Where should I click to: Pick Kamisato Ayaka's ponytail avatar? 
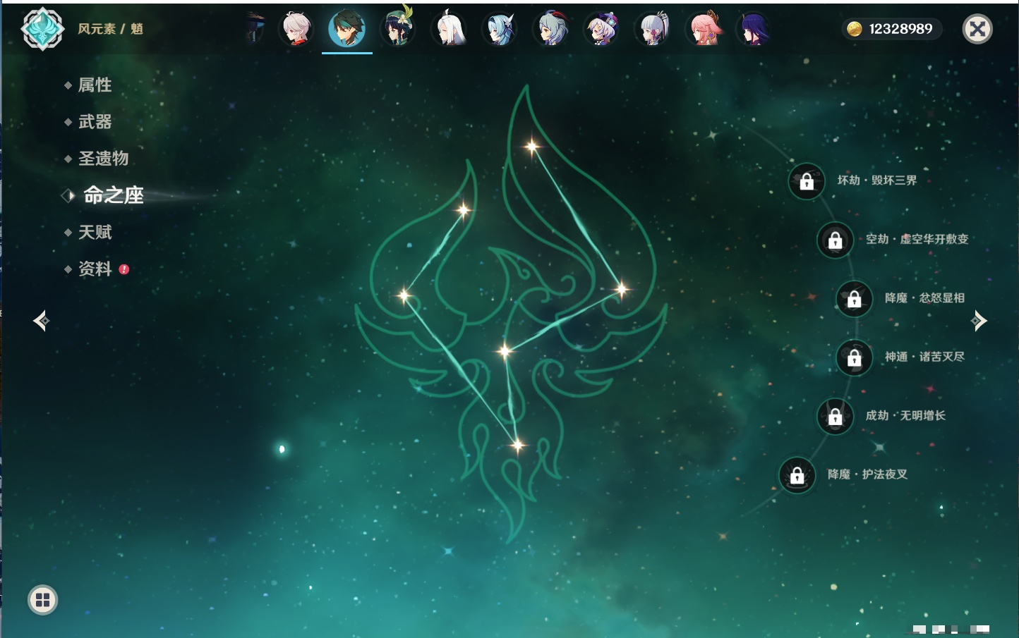[x=652, y=29]
